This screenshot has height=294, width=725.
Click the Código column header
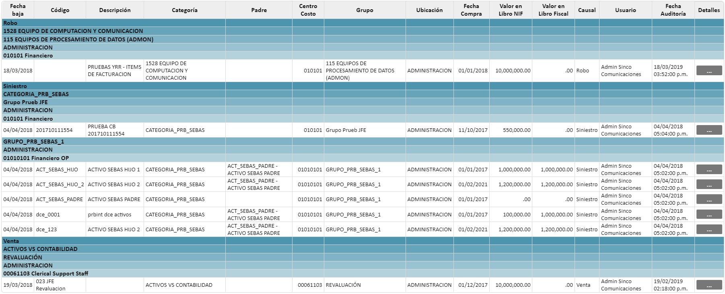point(60,10)
